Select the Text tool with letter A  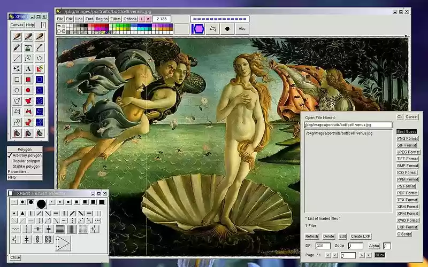(28, 69)
